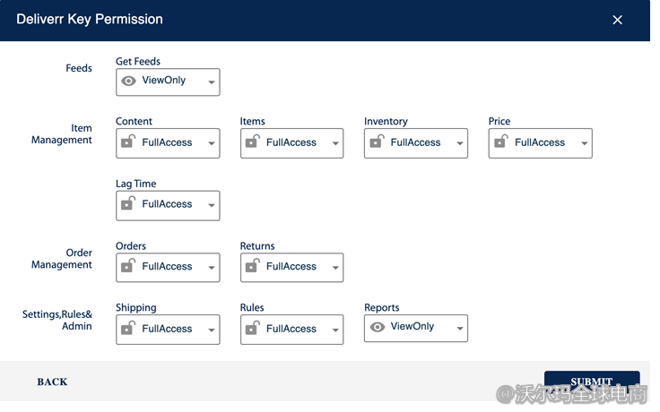660x412 pixels.
Task: Click the unlock icon in Shipping field
Action: pos(128,329)
